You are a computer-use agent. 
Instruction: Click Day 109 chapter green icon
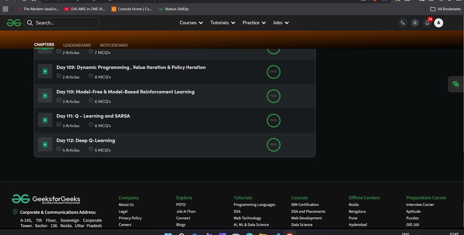coord(45,72)
